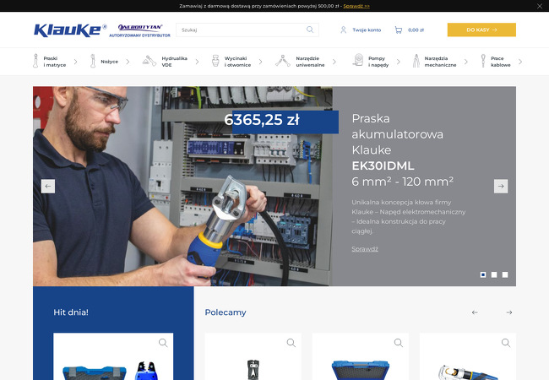This screenshot has height=380, width=549.
Task: Close the top promo banner
Action: [540, 6]
